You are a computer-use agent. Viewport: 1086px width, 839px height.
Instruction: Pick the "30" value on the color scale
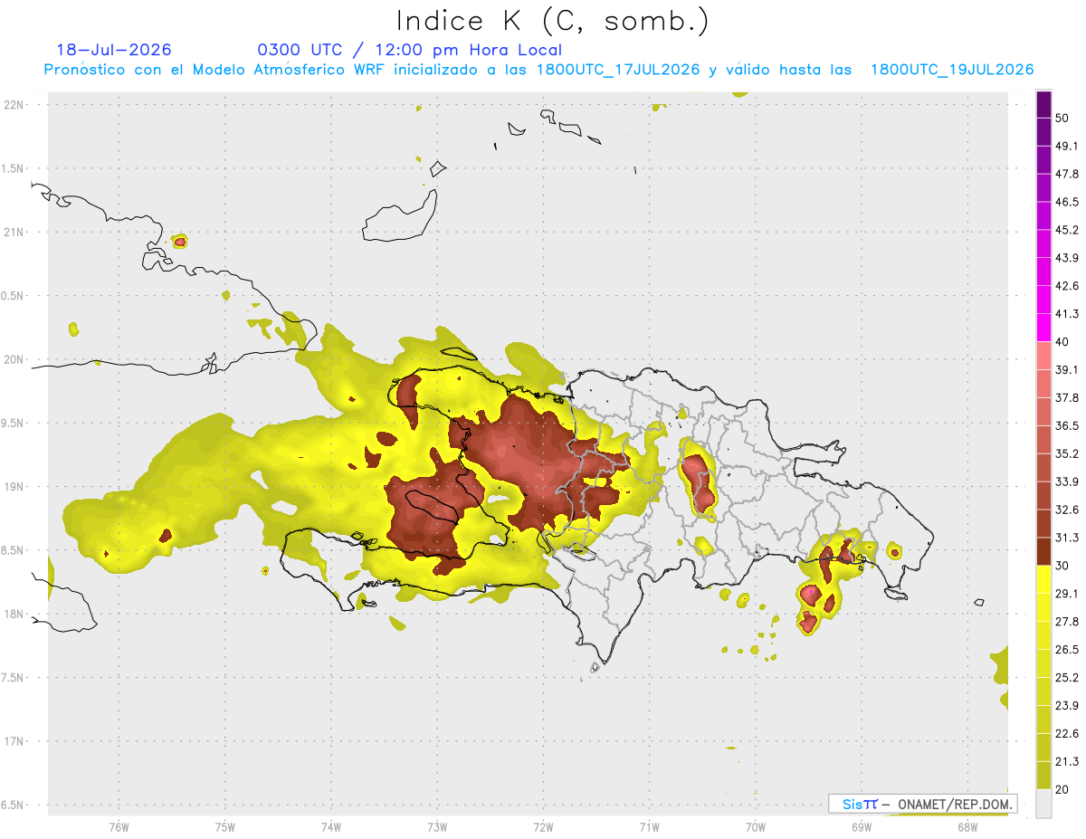pos(1062,566)
